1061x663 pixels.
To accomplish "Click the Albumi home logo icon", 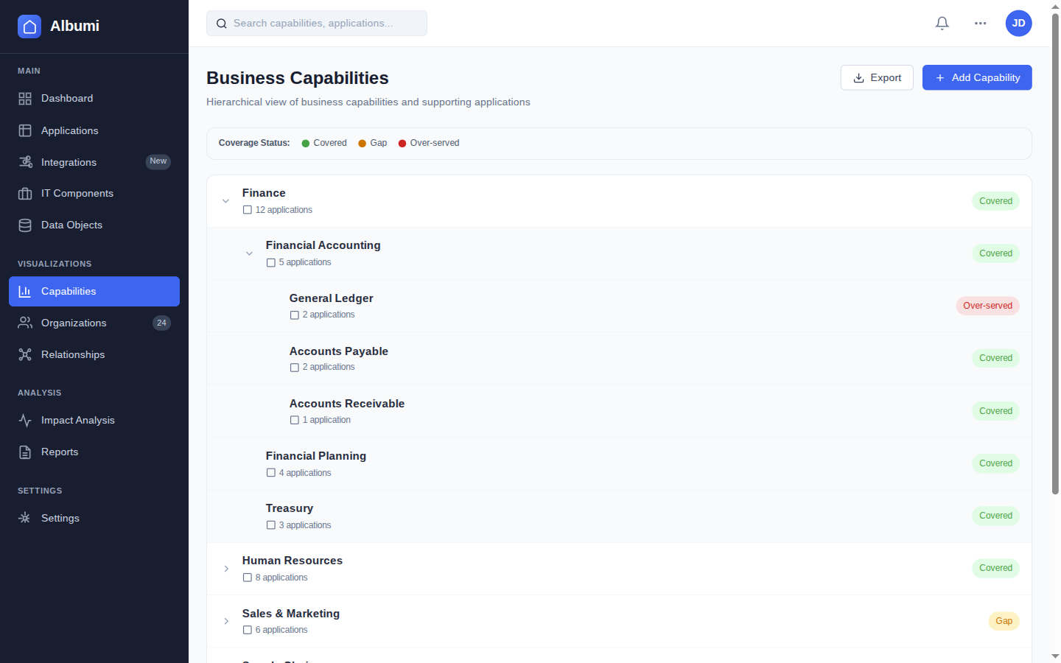I will 29,27.
